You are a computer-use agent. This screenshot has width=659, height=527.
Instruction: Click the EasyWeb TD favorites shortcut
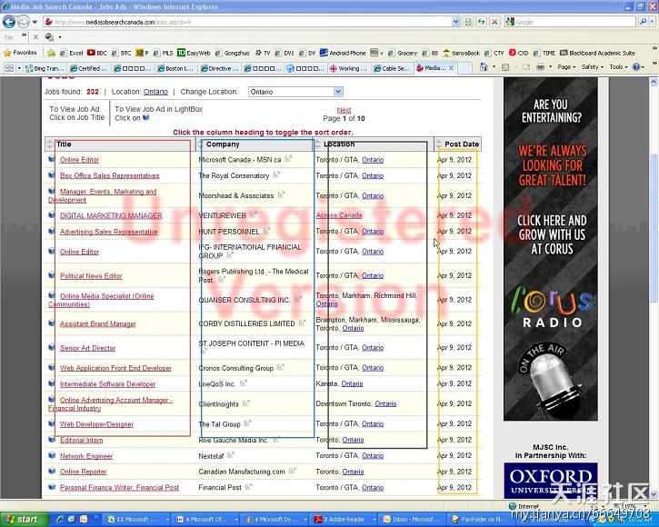coord(194,53)
